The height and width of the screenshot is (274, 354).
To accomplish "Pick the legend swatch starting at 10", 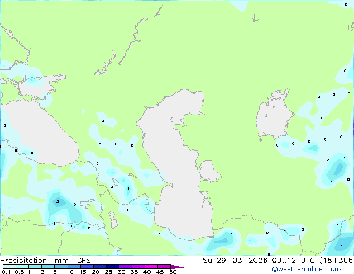I will pos(74,267).
